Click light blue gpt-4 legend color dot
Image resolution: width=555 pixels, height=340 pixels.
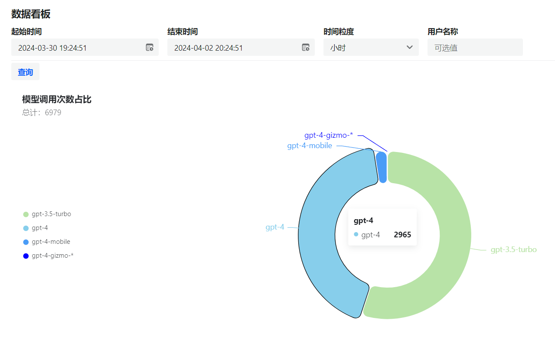26,228
